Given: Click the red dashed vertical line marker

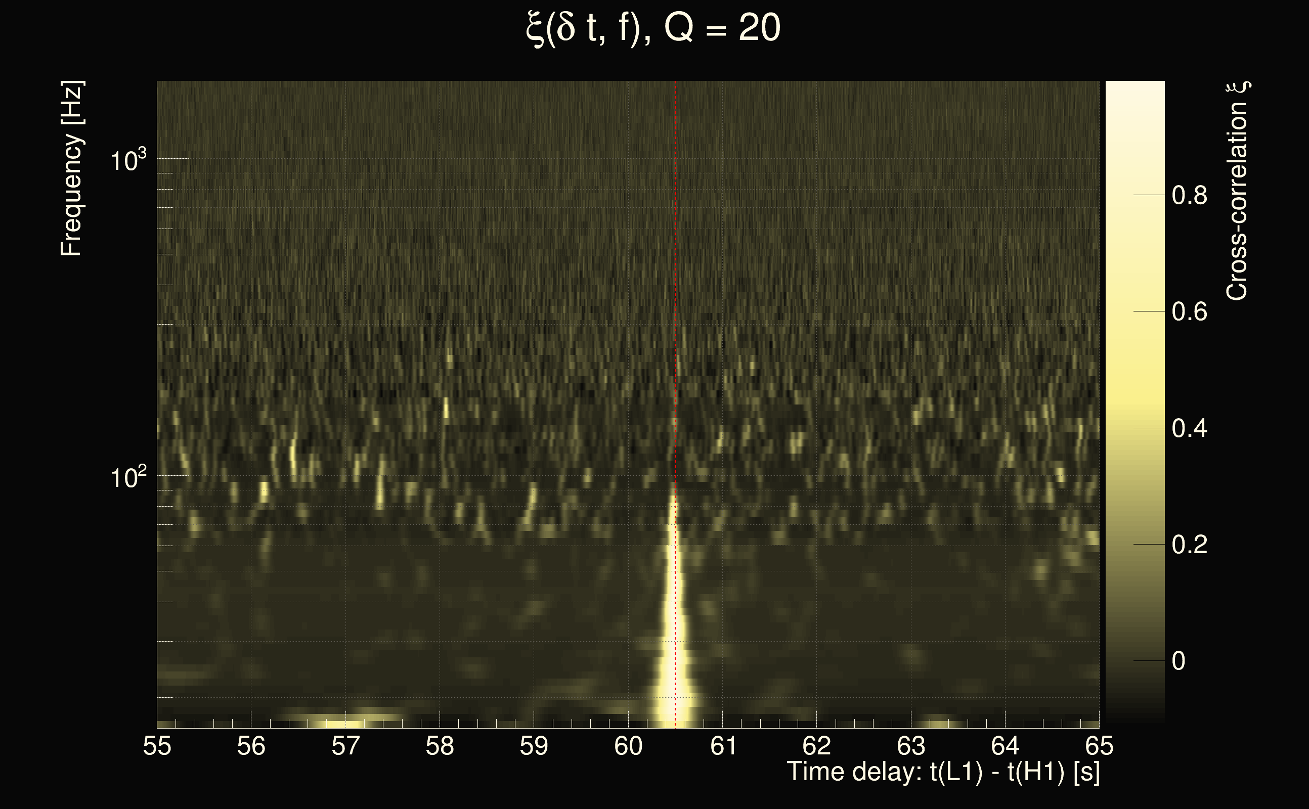Looking at the screenshot, I should [675, 267].
